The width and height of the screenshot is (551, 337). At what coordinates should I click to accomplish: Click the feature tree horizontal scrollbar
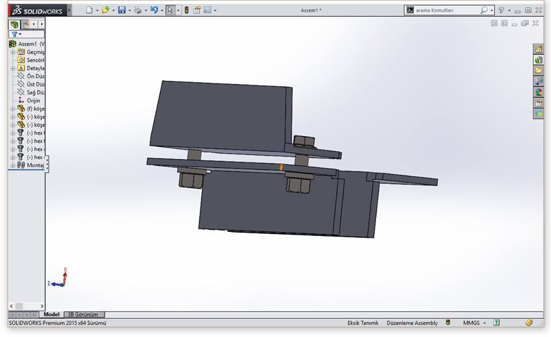click(x=26, y=307)
